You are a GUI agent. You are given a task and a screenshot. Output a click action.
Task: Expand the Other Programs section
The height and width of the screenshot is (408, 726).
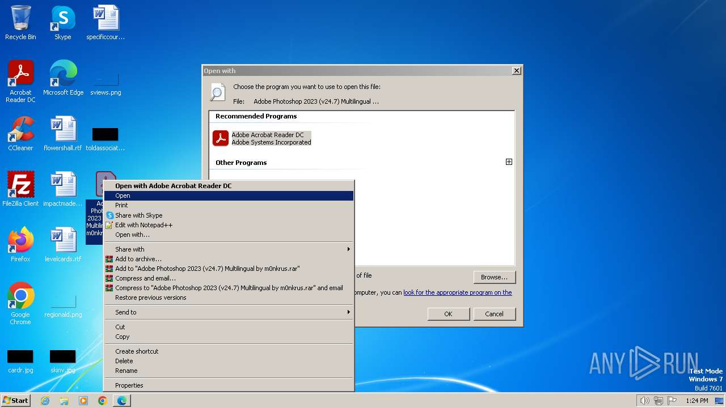(509, 162)
